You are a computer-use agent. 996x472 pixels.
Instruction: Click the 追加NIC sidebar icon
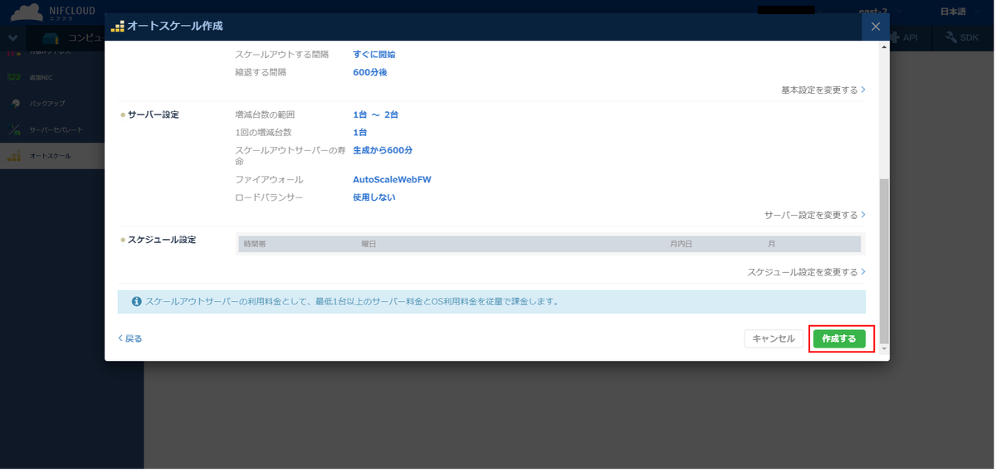coord(14,77)
